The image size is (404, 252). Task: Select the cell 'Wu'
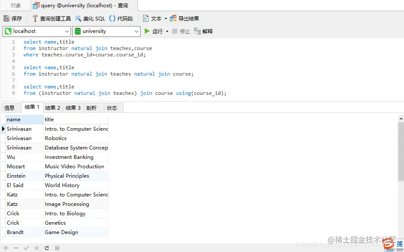25,157
